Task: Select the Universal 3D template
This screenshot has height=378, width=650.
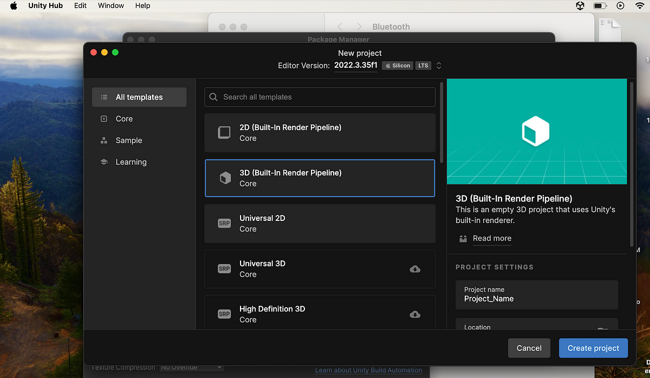Action: point(320,269)
